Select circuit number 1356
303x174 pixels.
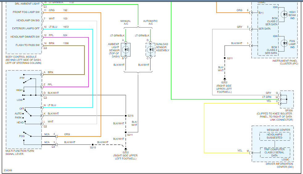[66, 43]
